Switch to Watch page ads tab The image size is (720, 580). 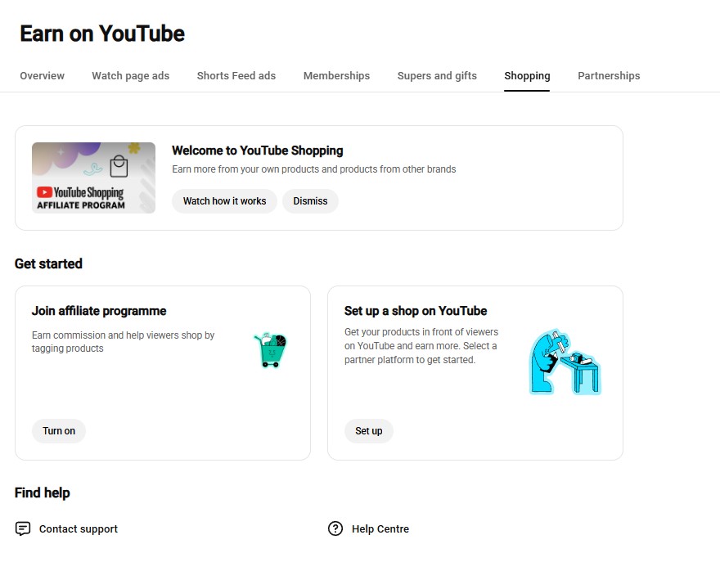click(x=130, y=76)
